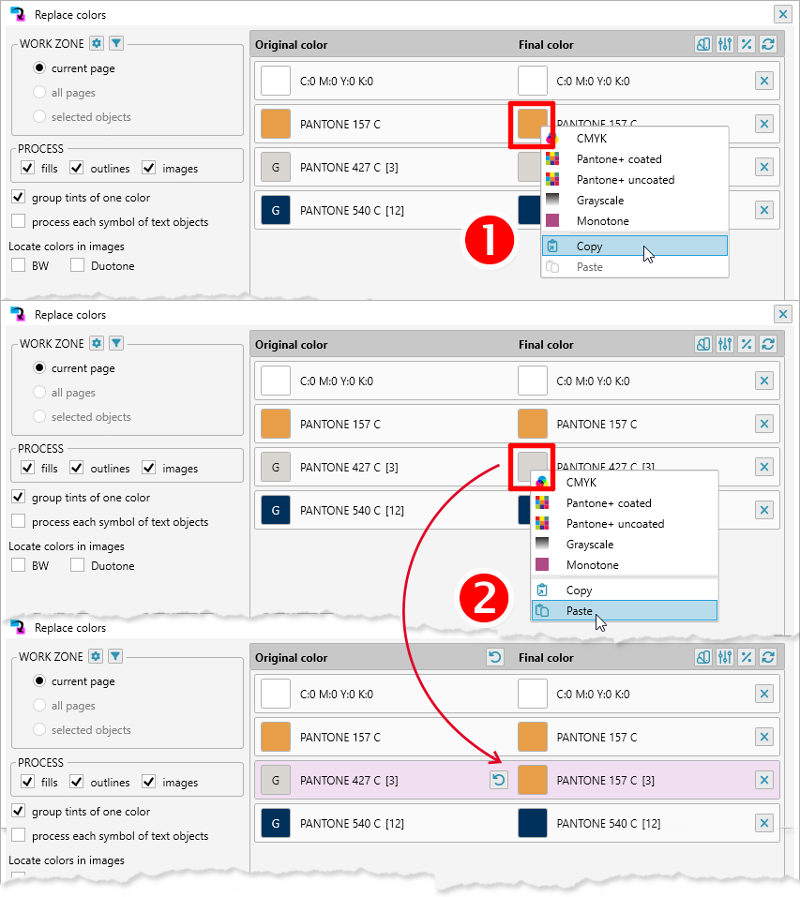
Task: Open color adjustment sliders icon, top panel
Action: coord(725,44)
